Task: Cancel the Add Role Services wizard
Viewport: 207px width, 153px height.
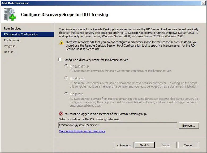Action: click(x=188, y=145)
